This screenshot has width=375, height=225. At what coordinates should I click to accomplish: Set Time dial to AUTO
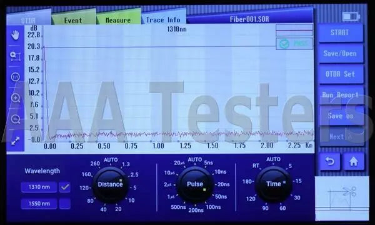point(273,159)
